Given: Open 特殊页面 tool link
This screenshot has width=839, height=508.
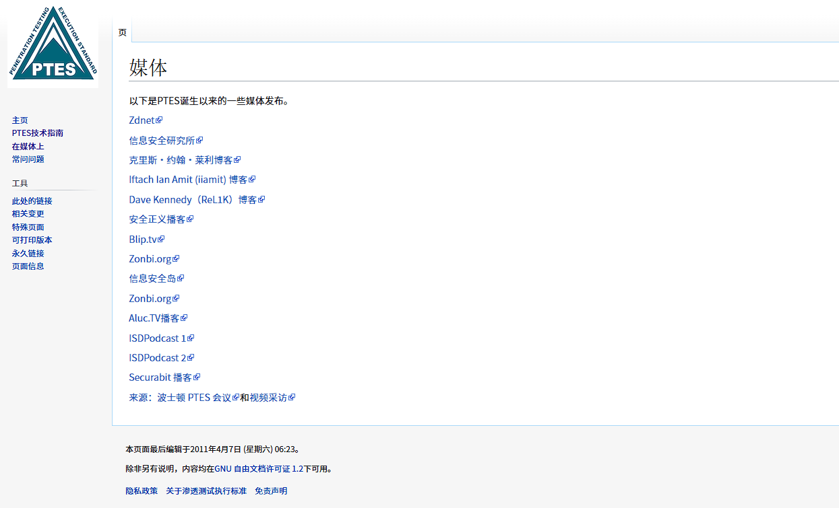Looking at the screenshot, I should point(28,227).
